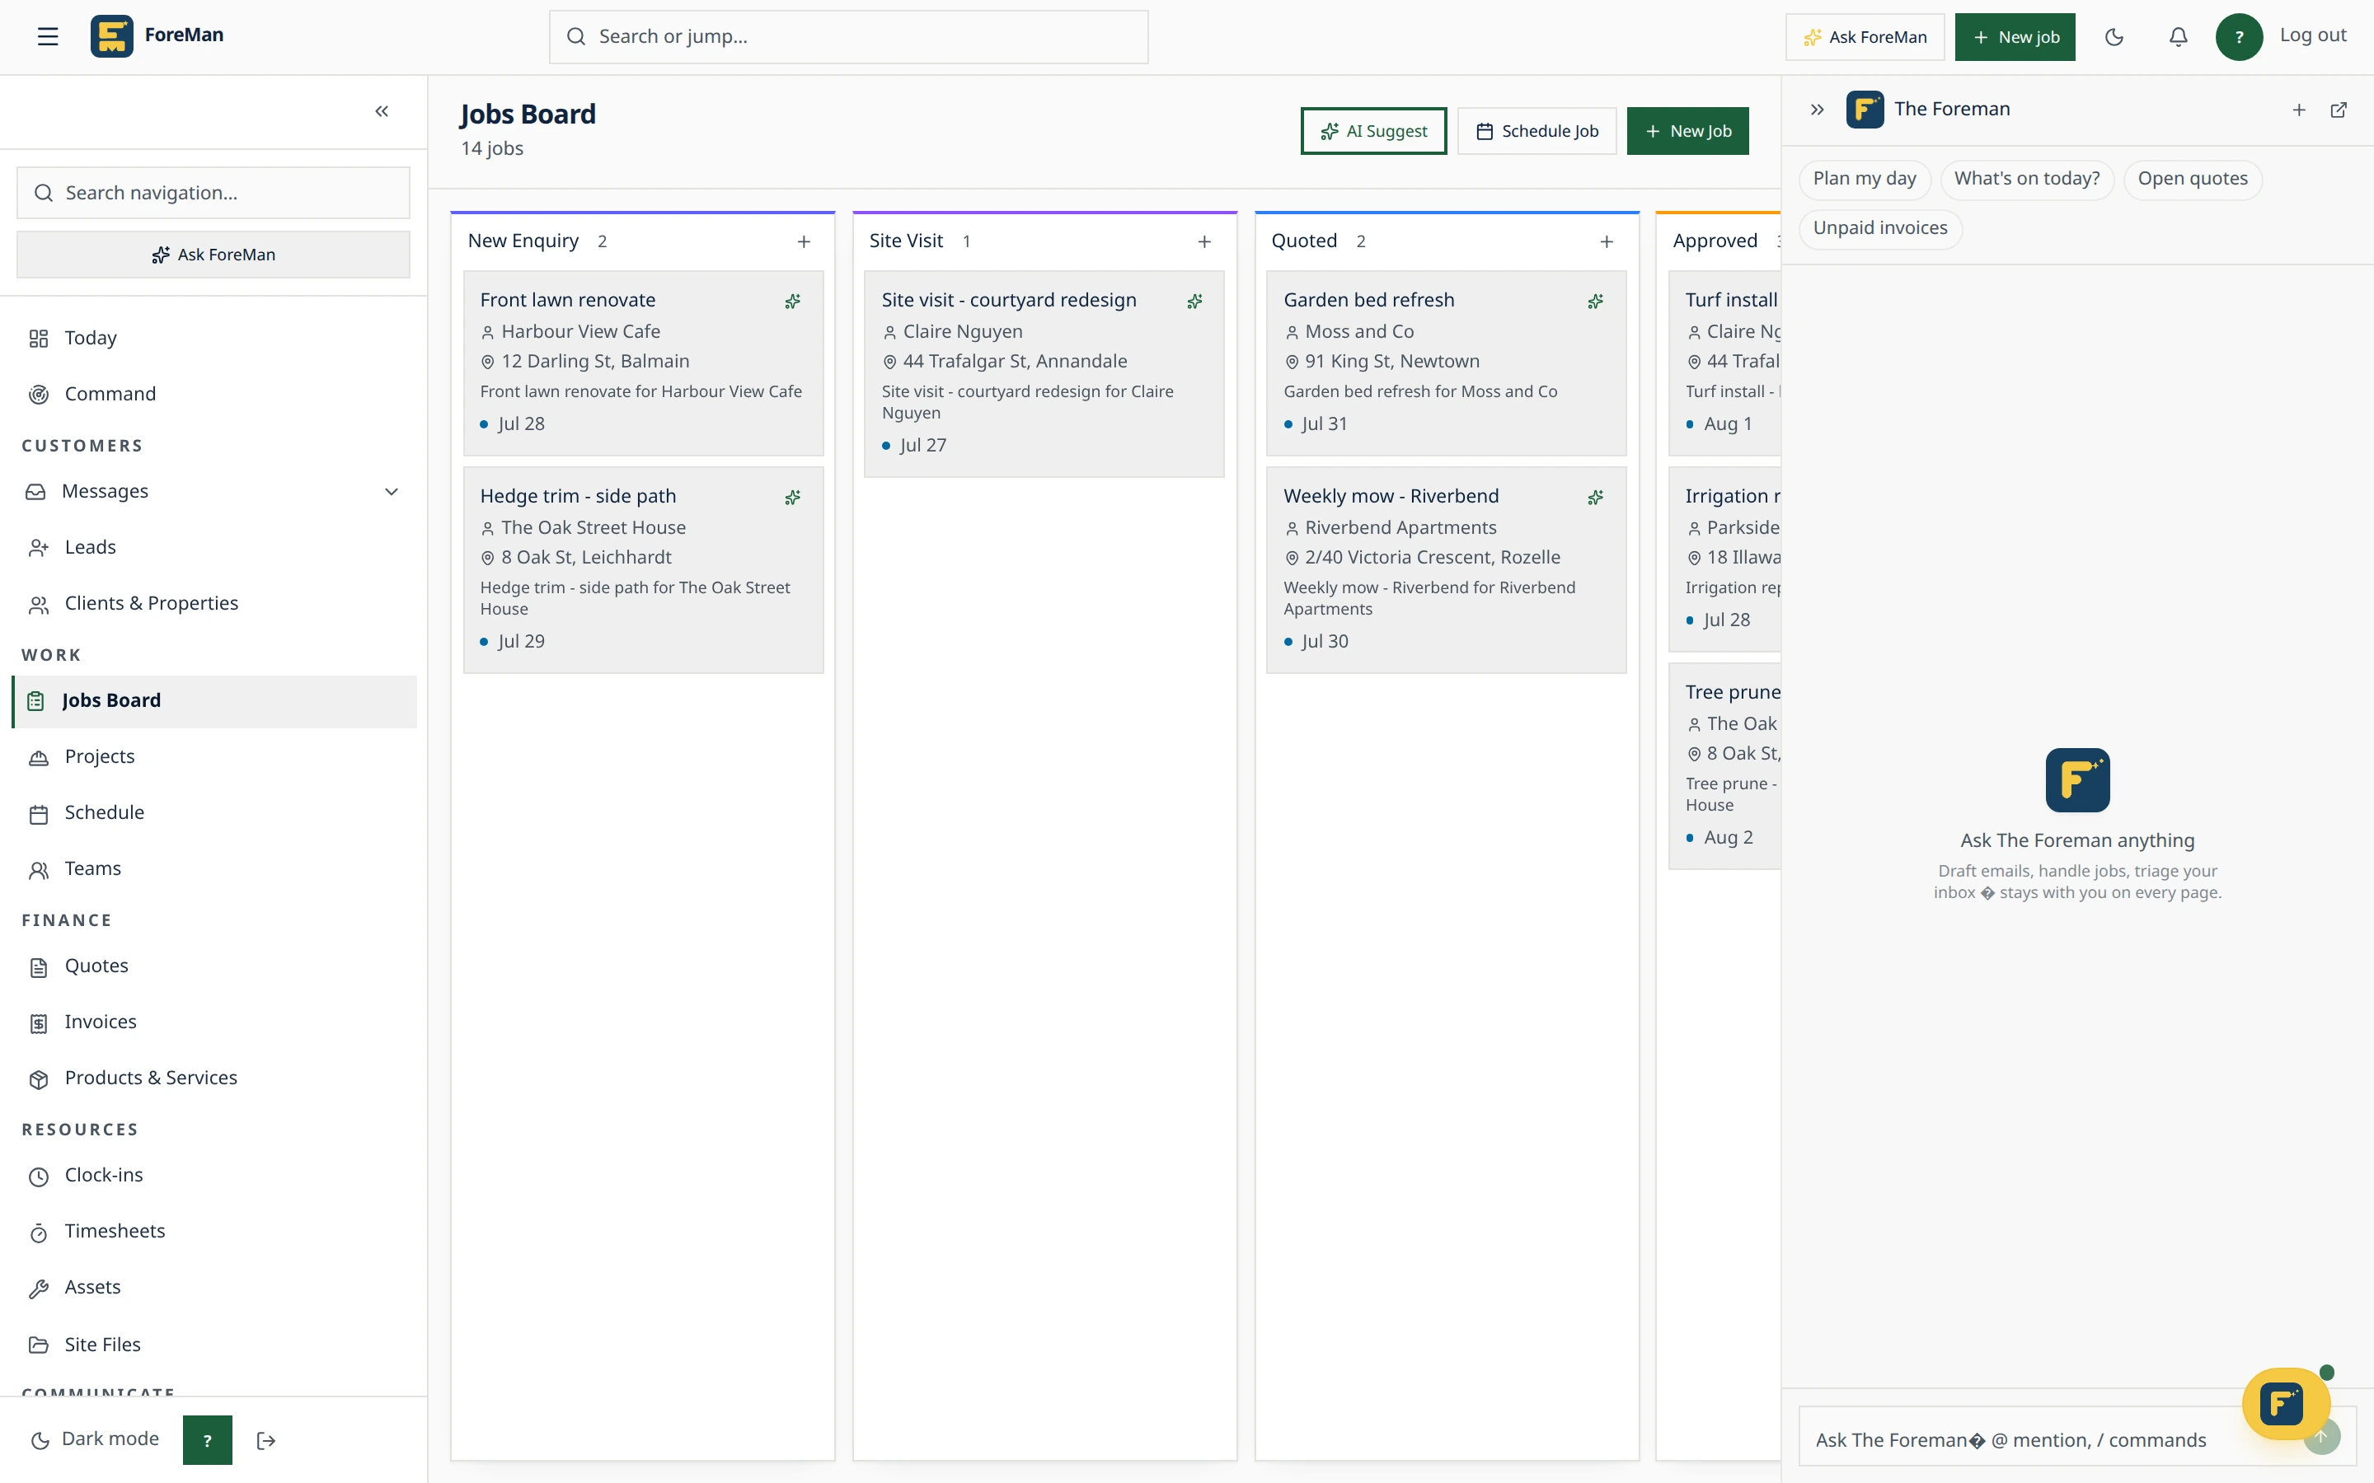Open Quotes page
2374x1483 pixels.
click(x=213, y=966)
